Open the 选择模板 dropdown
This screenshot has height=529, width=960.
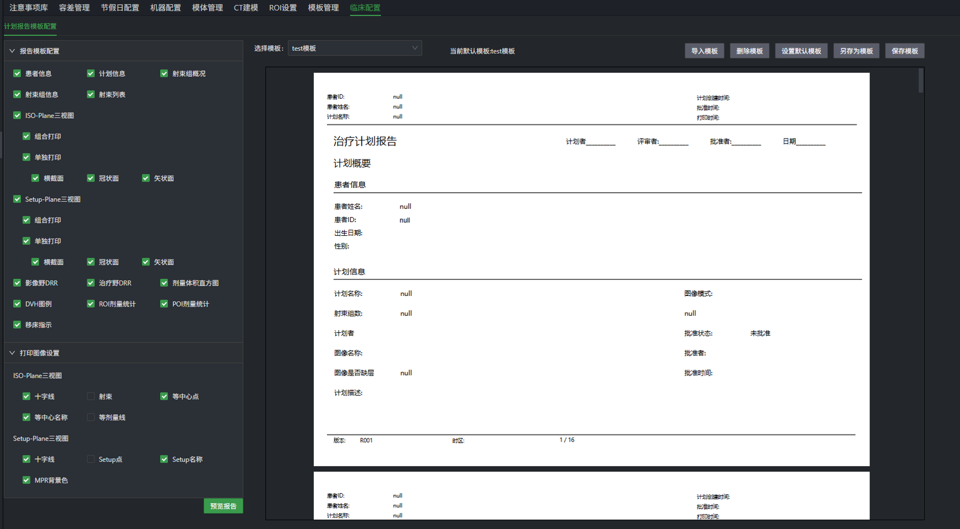point(355,48)
